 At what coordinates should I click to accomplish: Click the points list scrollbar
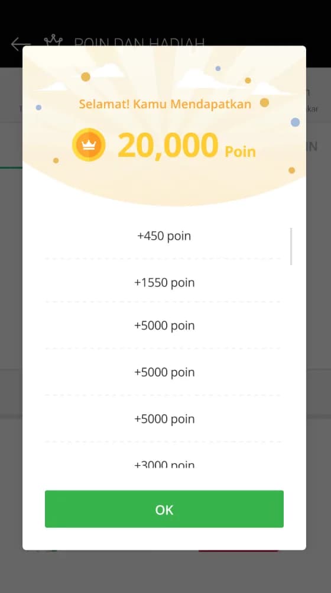coord(291,246)
